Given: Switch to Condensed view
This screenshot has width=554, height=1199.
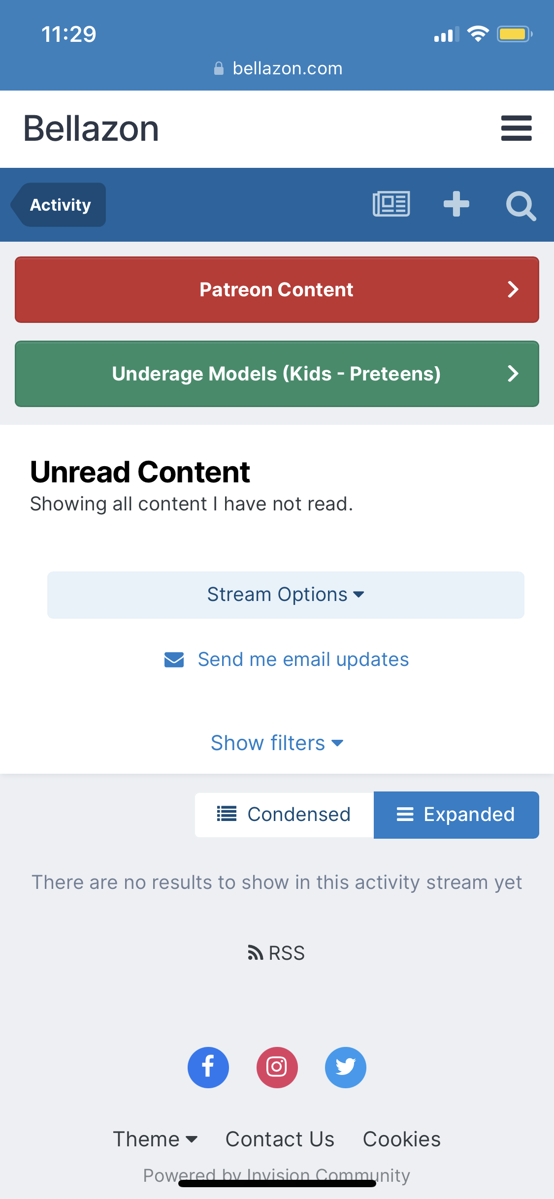Looking at the screenshot, I should pyautogui.click(x=285, y=815).
